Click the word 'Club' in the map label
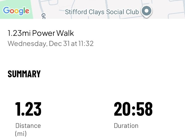This screenshot has height=139, width=185. tap(132, 12)
